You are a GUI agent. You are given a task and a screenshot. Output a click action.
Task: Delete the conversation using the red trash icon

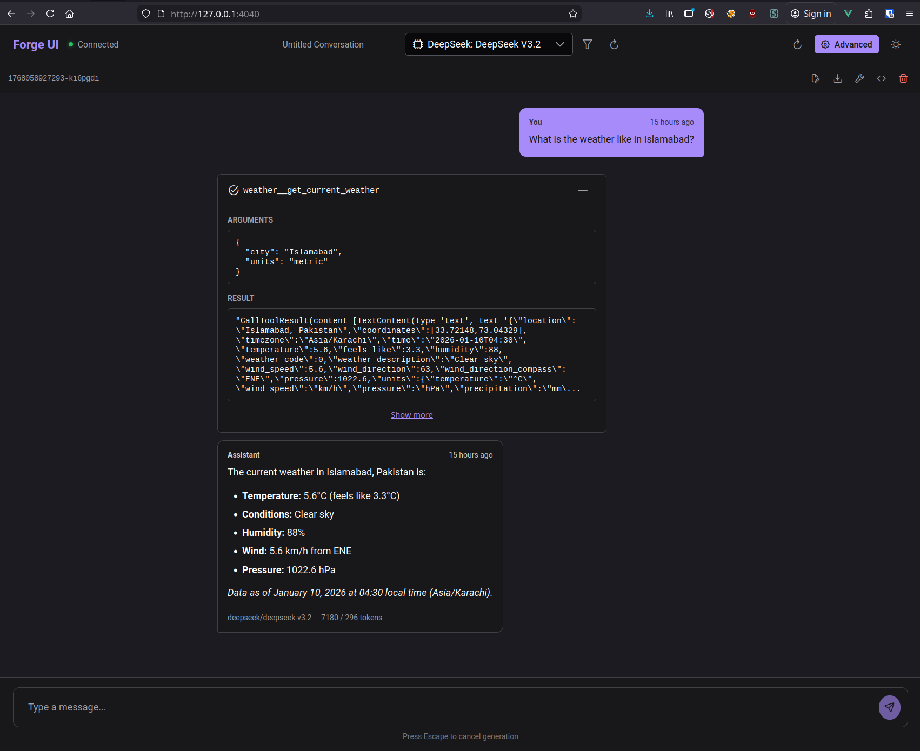point(903,78)
